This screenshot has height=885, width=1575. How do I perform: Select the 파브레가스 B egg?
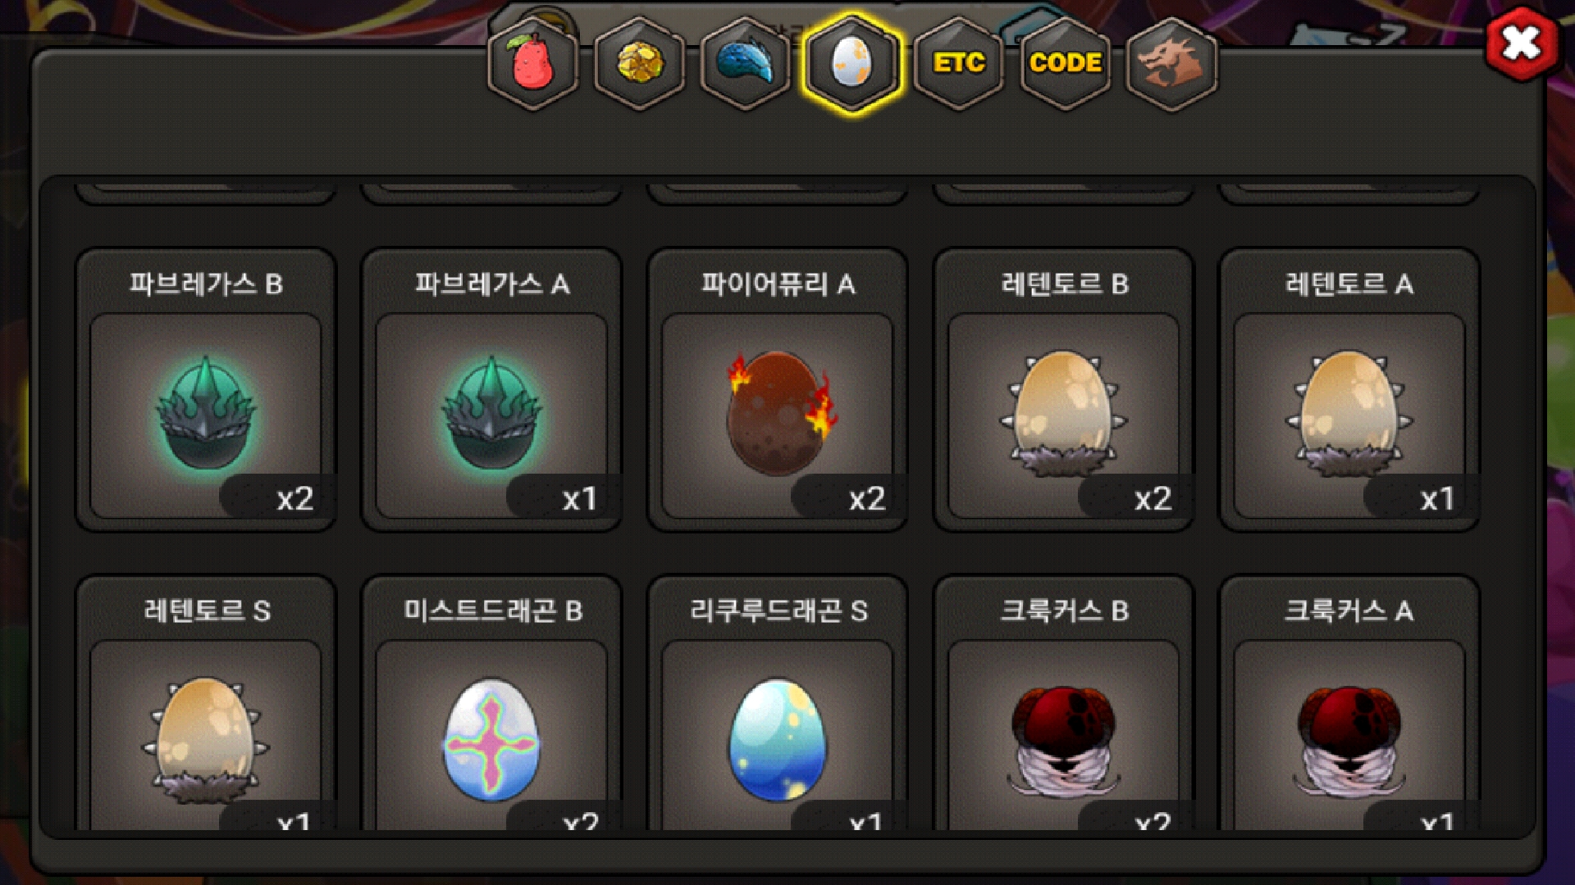click(206, 390)
